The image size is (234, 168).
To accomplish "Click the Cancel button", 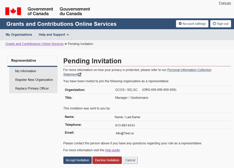I will coord(130,160).
